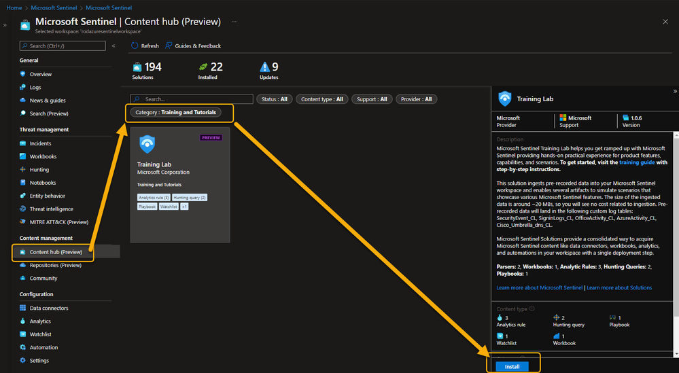Click the Hunting query (2) tag on card
Screen dimensions: 679x373
pos(189,197)
